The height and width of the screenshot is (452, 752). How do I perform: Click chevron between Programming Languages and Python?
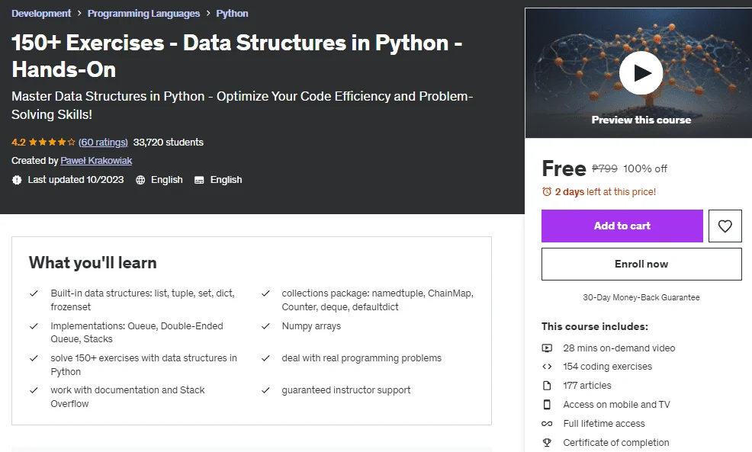[x=208, y=14]
